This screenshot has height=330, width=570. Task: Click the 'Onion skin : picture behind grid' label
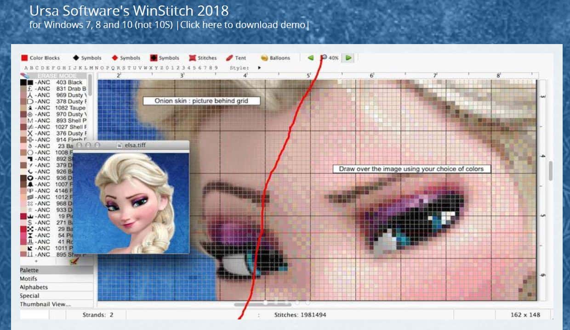(201, 101)
